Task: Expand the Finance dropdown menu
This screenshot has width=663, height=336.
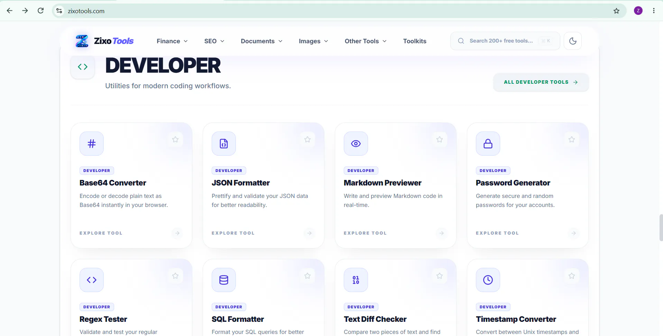Action: [172, 41]
